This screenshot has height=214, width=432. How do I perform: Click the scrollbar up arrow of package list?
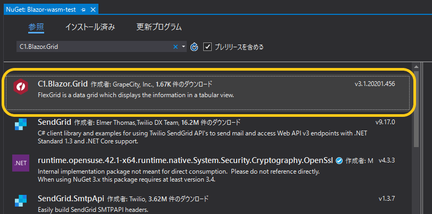[x=416, y=66]
